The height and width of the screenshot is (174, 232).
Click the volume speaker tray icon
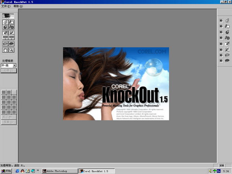[x=210, y=171]
